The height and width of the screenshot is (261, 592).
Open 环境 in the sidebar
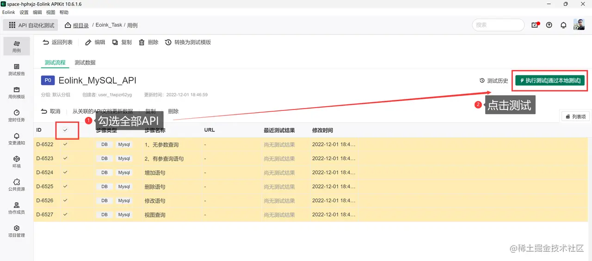pyautogui.click(x=17, y=162)
